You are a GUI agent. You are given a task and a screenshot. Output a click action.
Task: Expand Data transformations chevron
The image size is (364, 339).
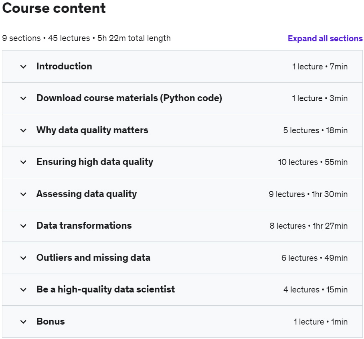click(x=23, y=225)
